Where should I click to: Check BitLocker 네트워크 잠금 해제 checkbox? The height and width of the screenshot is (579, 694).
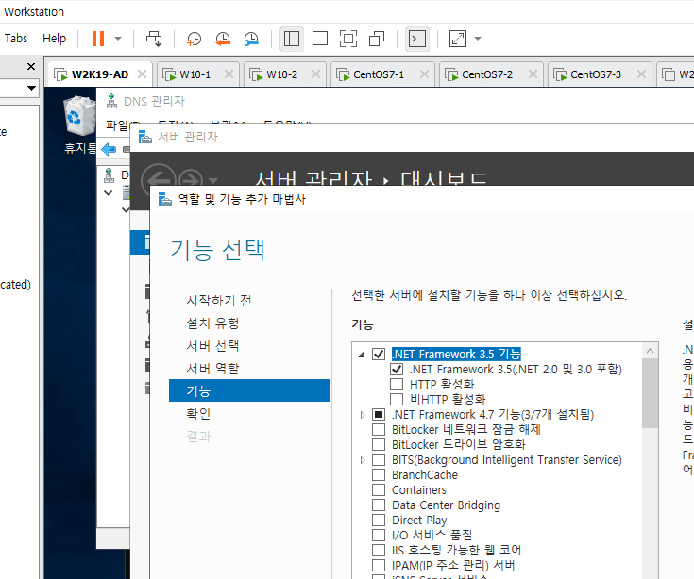(x=379, y=430)
